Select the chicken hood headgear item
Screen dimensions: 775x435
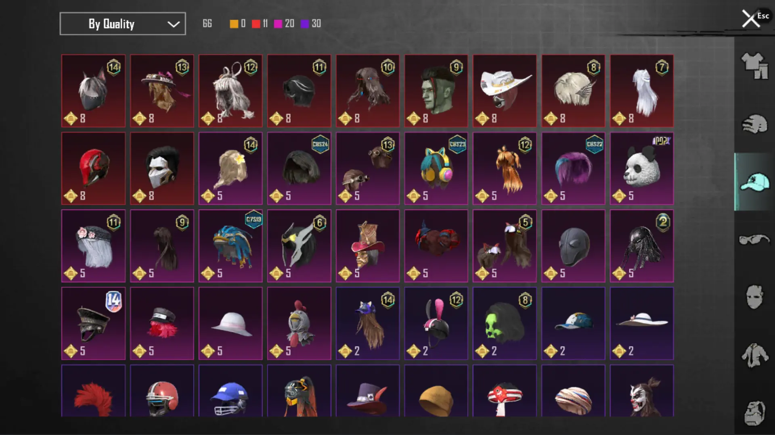[299, 323]
